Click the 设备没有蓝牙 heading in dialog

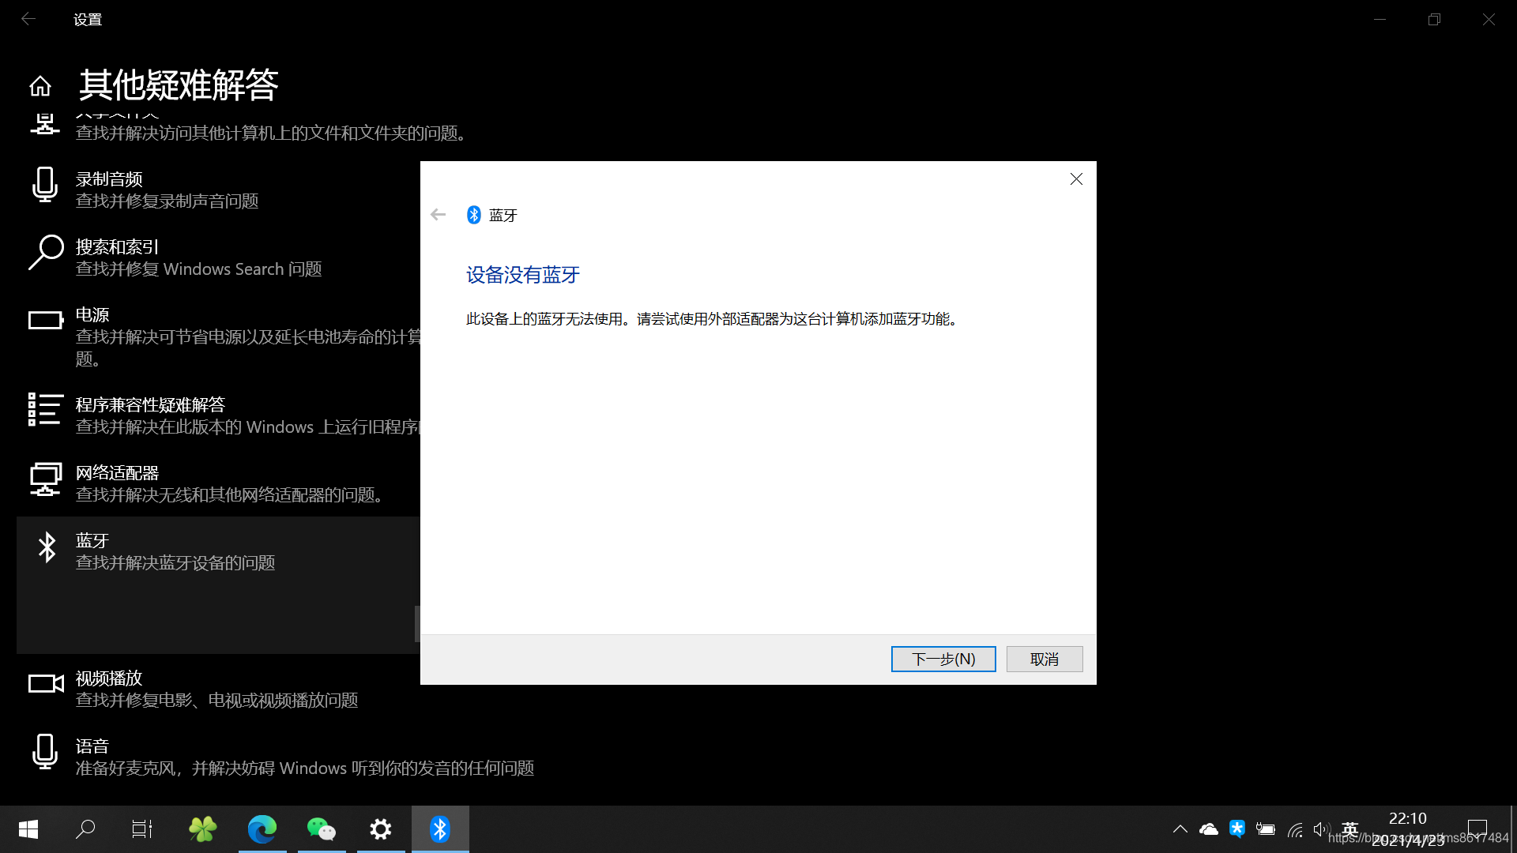tap(523, 275)
